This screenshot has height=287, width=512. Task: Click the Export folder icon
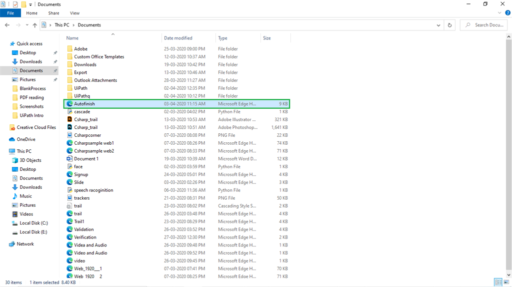(x=69, y=72)
